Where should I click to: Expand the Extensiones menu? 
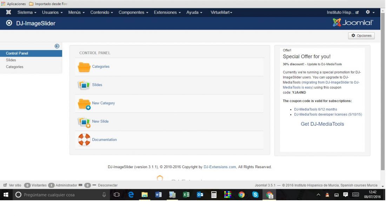(167, 12)
